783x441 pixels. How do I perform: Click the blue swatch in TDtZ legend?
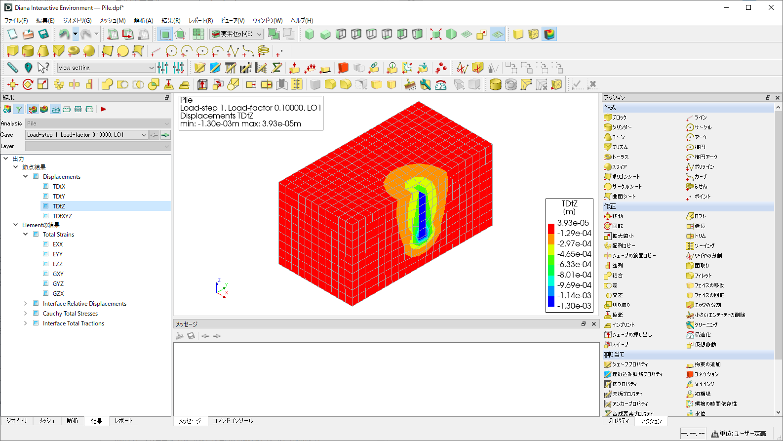(x=551, y=301)
